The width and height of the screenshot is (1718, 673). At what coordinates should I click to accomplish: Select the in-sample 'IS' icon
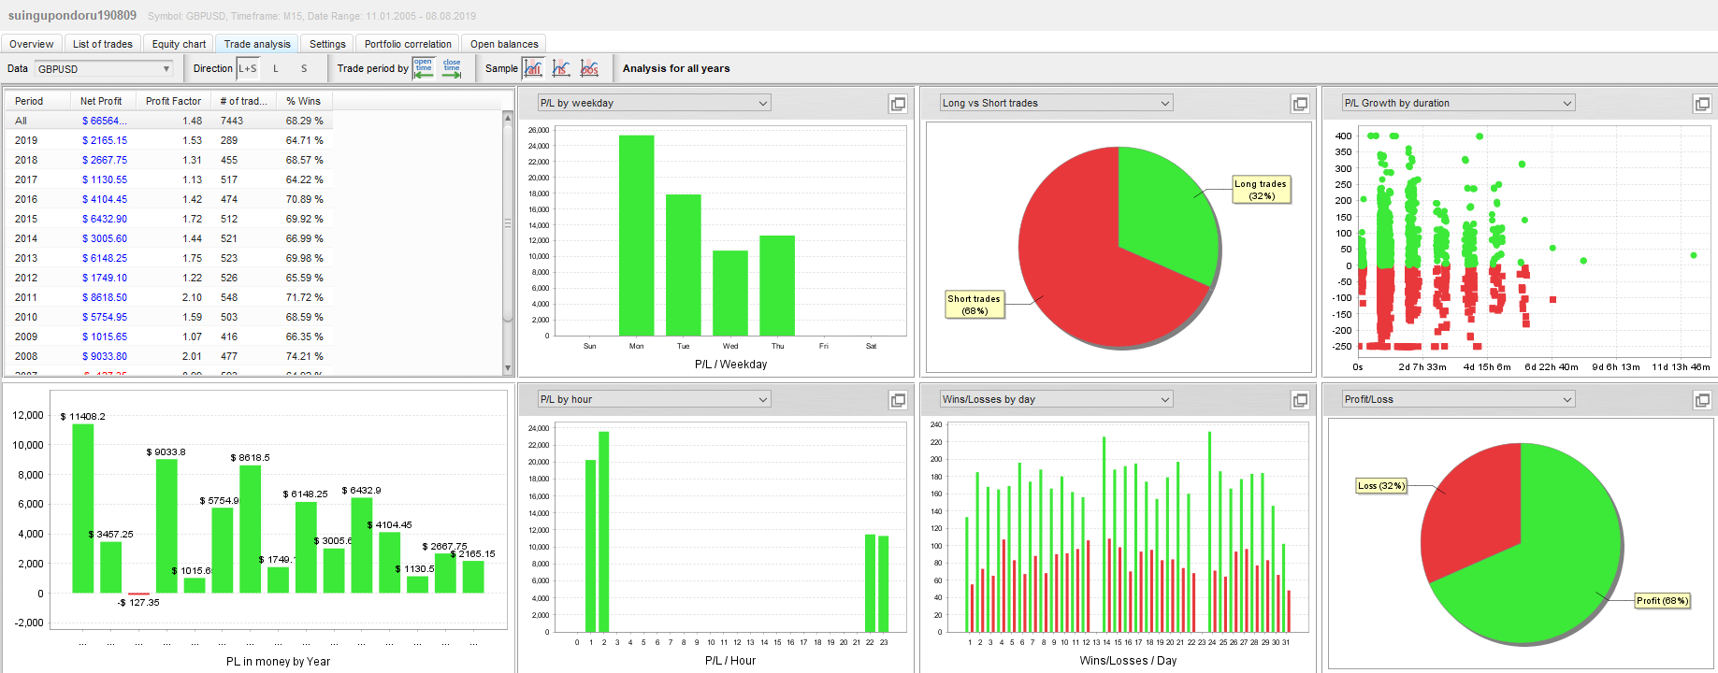pos(561,68)
